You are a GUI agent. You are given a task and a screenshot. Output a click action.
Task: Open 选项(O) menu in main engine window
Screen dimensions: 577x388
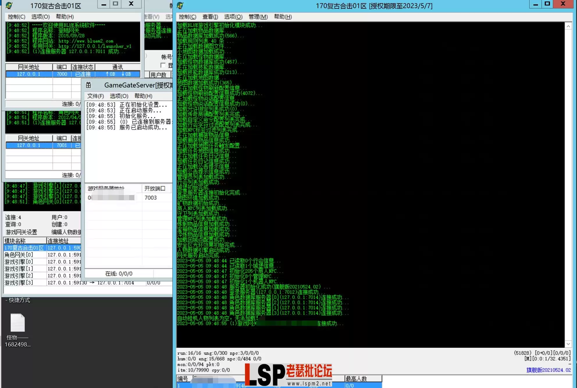[233, 17]
